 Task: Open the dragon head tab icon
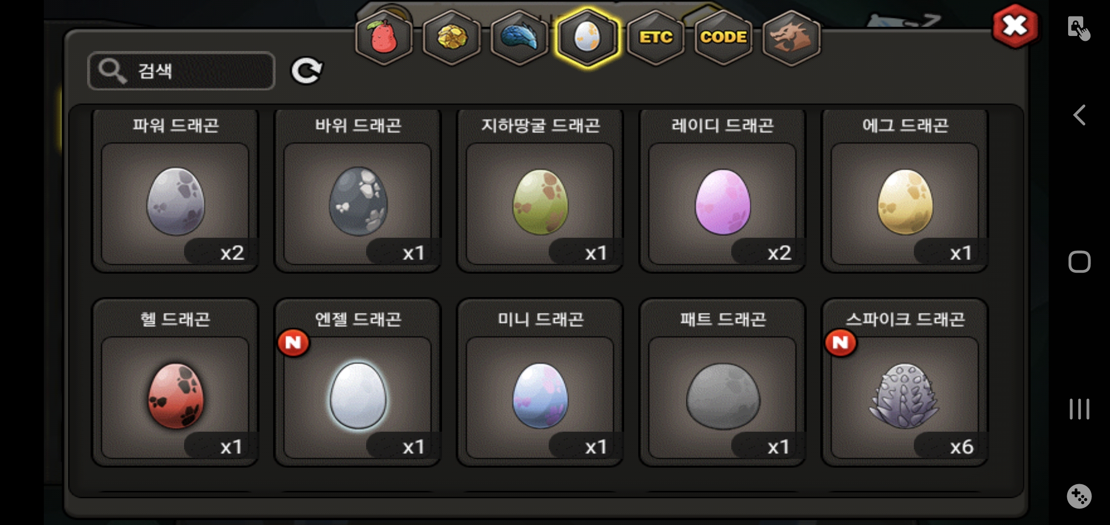pos(791,37)
